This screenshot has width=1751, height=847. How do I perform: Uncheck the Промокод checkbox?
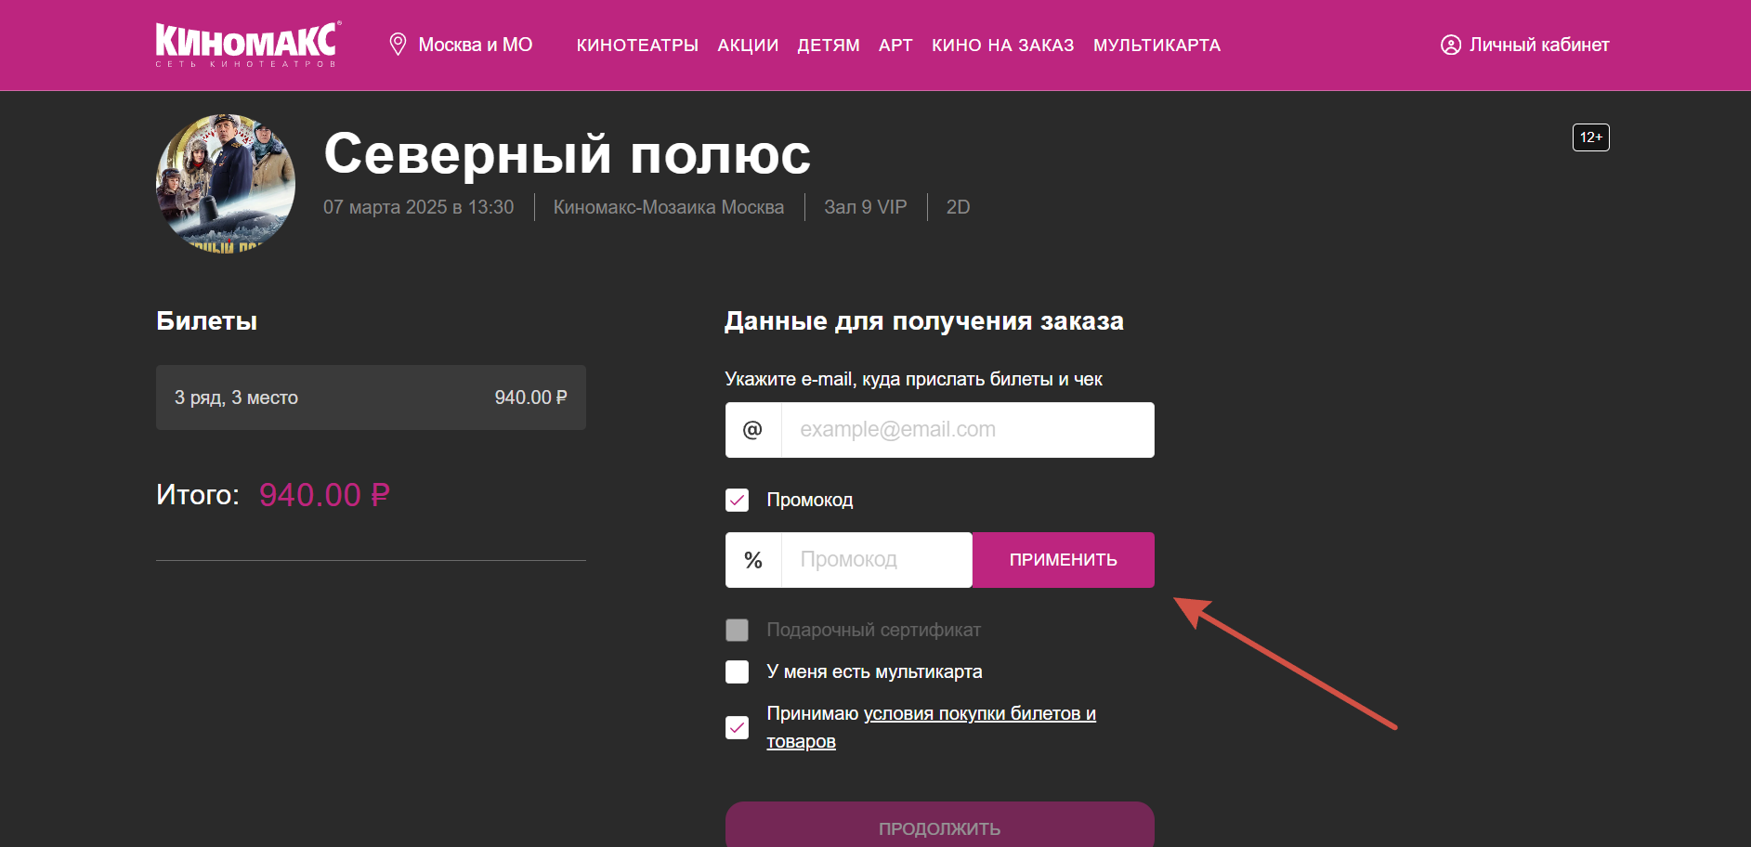[x=737, y=500]
